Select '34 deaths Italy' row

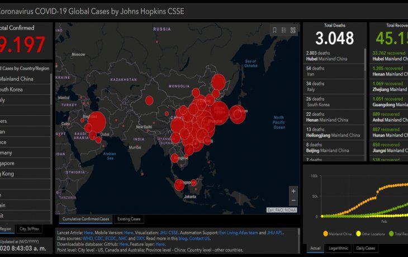coord(334,87)
